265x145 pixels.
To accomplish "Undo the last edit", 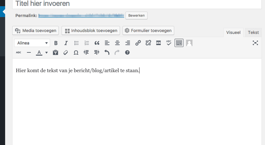I will tap(107, 52).
